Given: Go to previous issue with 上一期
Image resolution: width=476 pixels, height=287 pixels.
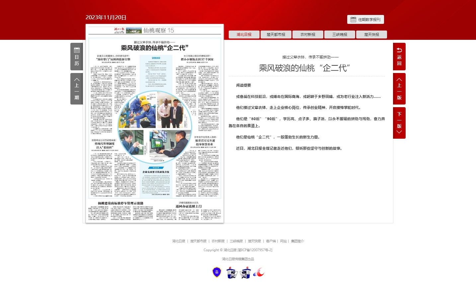Looking at the screenshot, I should (x=77, y=89).
